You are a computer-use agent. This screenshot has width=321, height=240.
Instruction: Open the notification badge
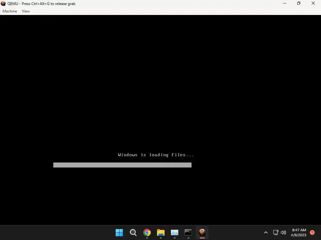[x=312, y=232]
